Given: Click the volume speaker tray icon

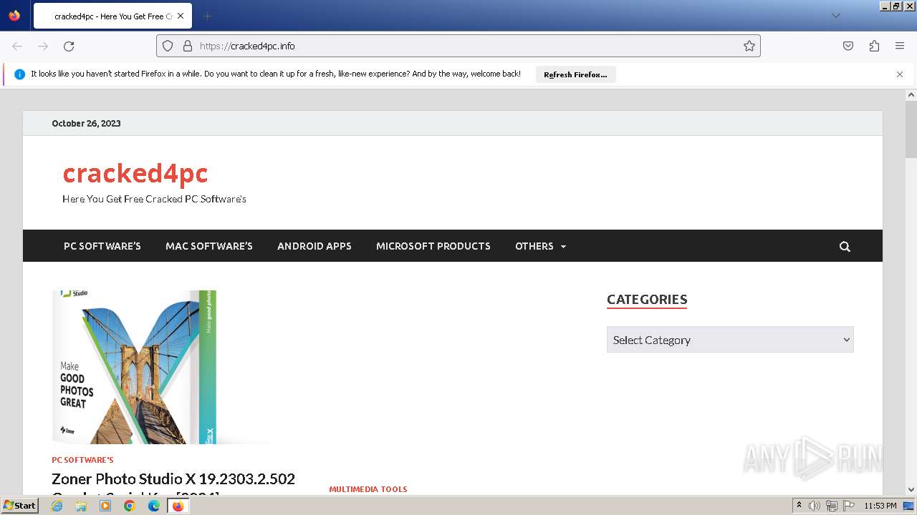Looking at the screenshot, I should point(815,506).
